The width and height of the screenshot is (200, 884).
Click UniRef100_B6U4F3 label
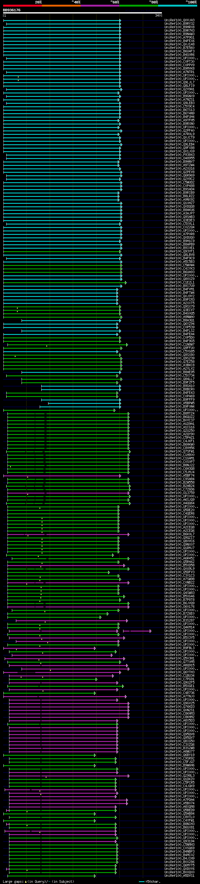(179, 51)
